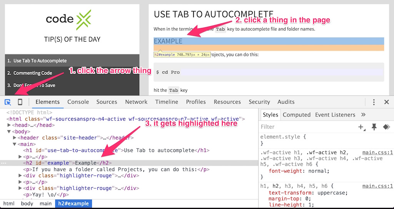
Task: Select the Computed styles tab
Action: 296,114
